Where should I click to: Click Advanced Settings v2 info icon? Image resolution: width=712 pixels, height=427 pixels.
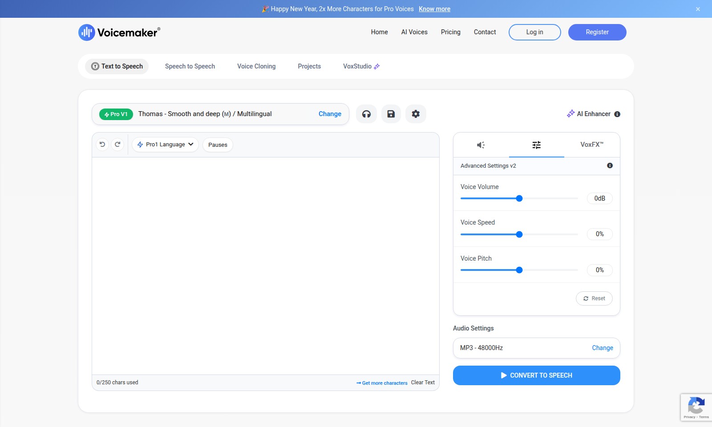click(610, 165)
